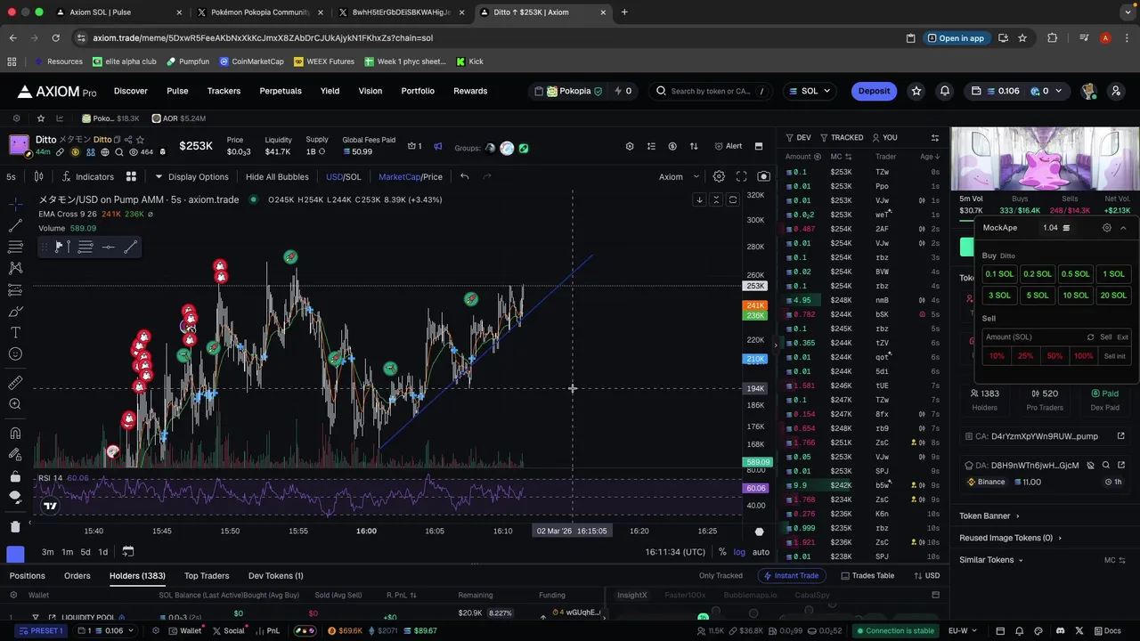Select the text annotation tool
This screenshot has height=641, width=1140.
coord(15,332)
